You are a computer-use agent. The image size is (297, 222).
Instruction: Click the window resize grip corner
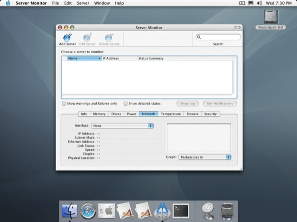(x=241, y=168)
